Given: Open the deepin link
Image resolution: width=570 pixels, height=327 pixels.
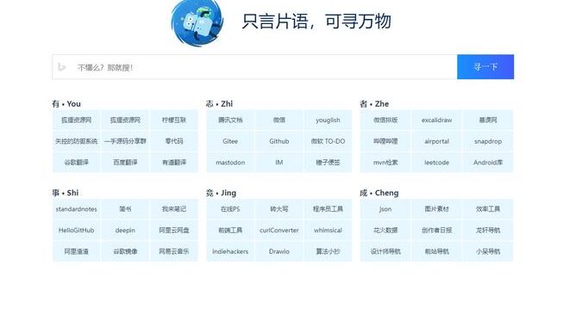Looking at the screenshot, I should click(125, 230).
